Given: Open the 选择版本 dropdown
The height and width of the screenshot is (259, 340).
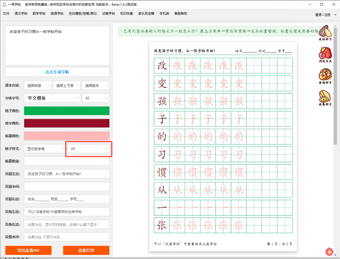Looking at the screenshot, I should [96, 85].
